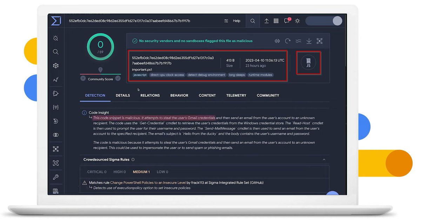Select the LOW 0 severity filter

(x=162, y=172)
